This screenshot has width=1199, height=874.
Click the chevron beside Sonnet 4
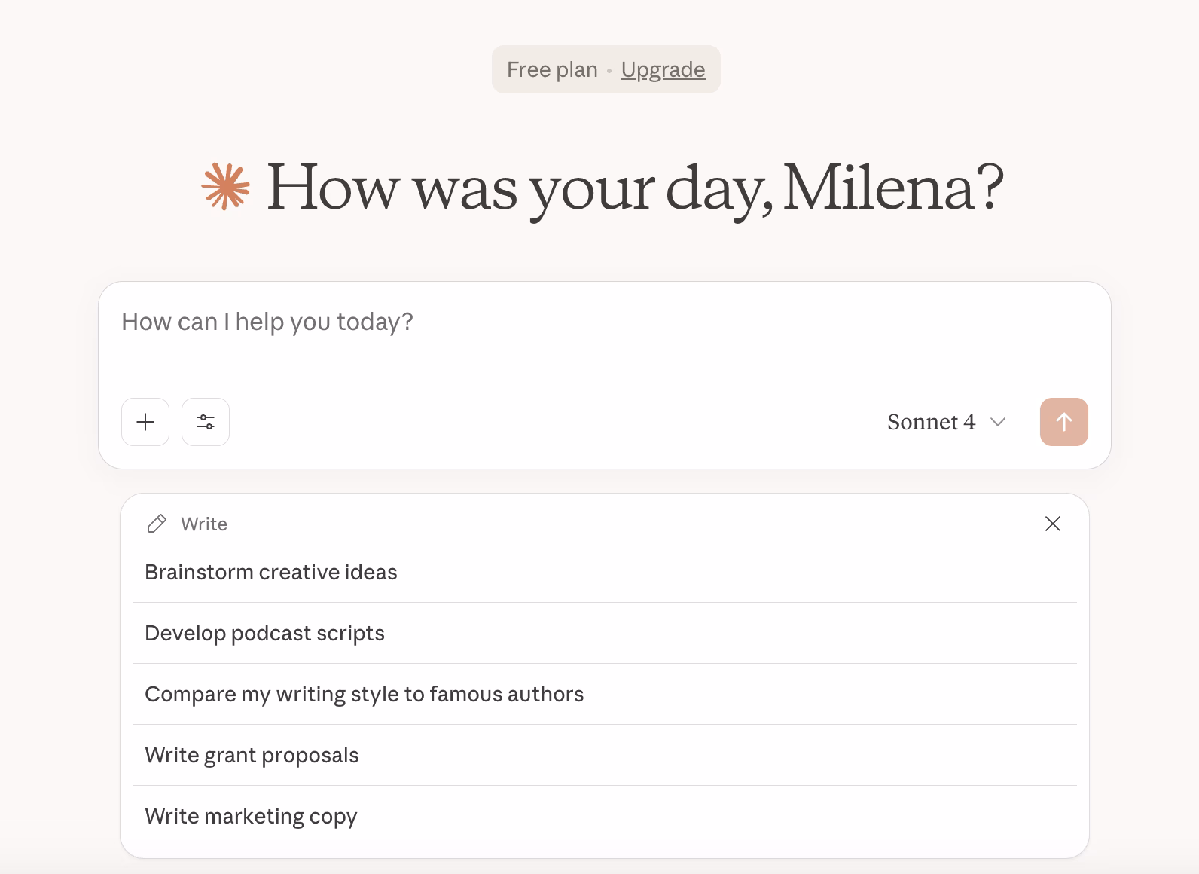[998, 422]
